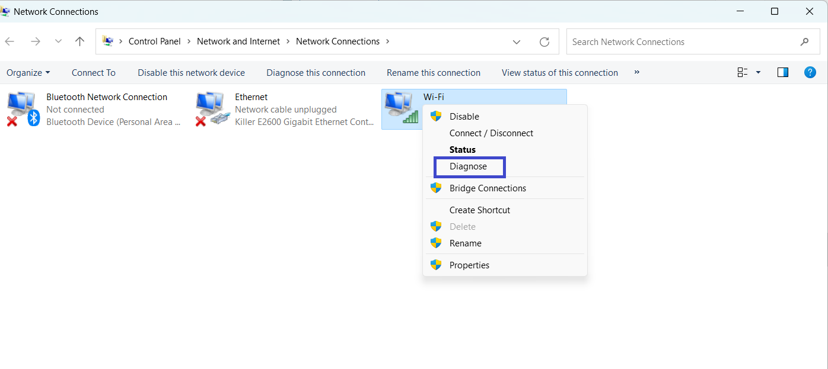Show more toolbar commands chevron
This screenshot has width=828, height=369.
tap(636, 72)
